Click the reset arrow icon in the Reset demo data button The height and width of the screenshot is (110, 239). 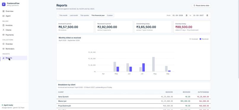tap(194, 5)
